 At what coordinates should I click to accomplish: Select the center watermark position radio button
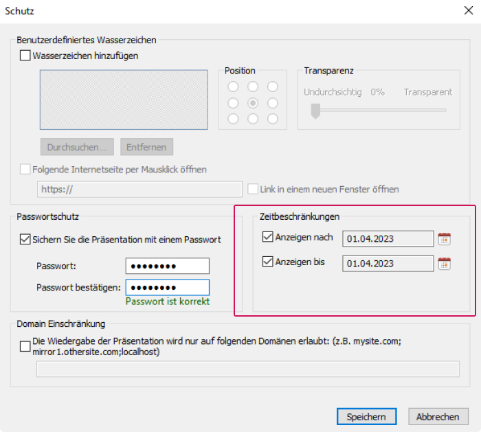[x=253, y=103]
